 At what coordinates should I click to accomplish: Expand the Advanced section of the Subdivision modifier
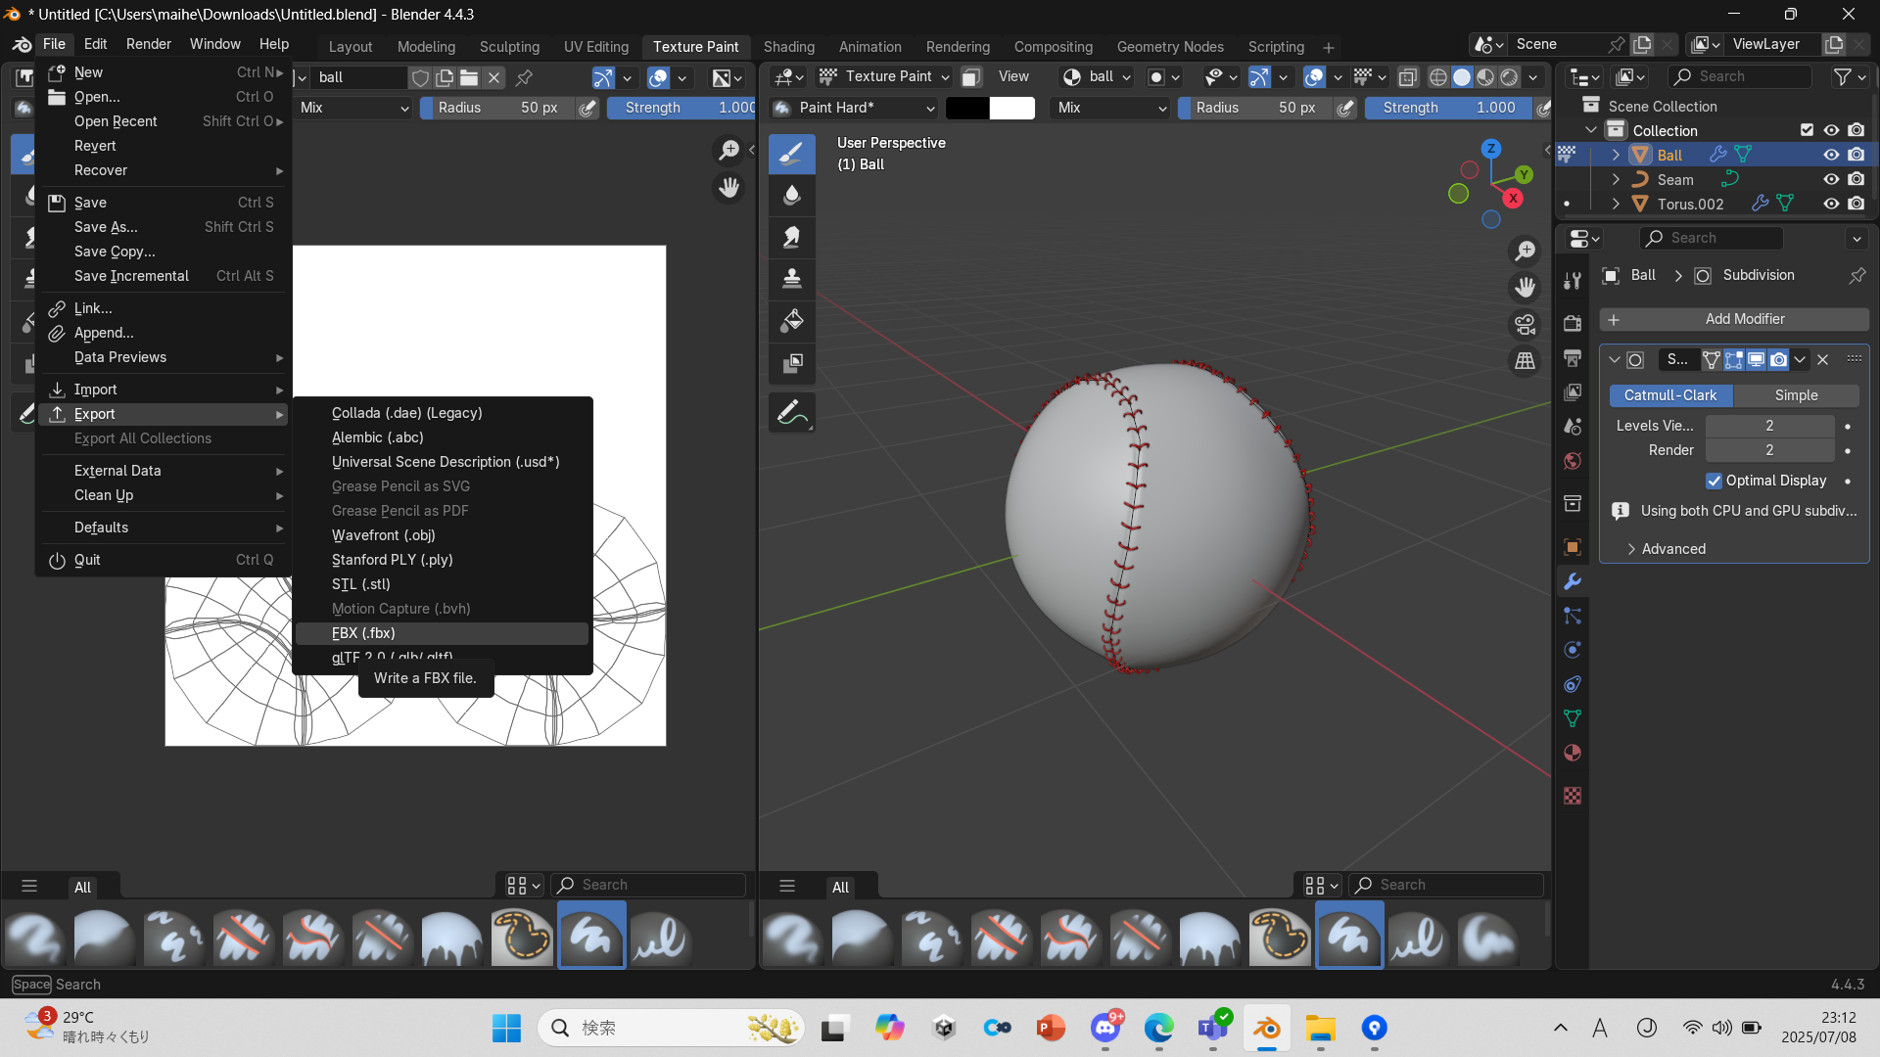[1673, 549]
